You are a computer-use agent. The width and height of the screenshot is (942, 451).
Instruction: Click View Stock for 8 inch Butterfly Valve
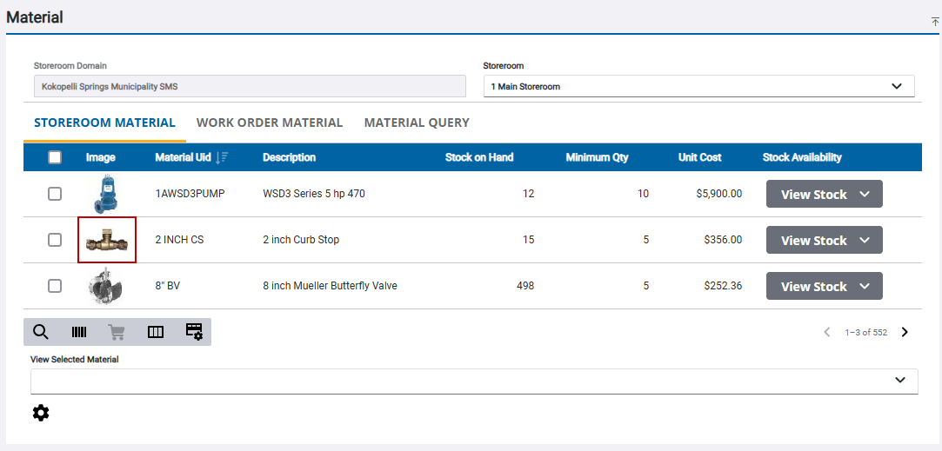pos(824,286)
